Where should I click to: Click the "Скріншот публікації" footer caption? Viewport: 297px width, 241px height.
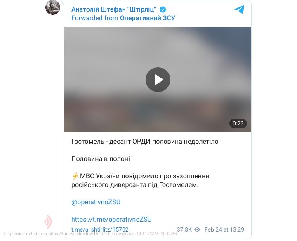click(90, 234)
